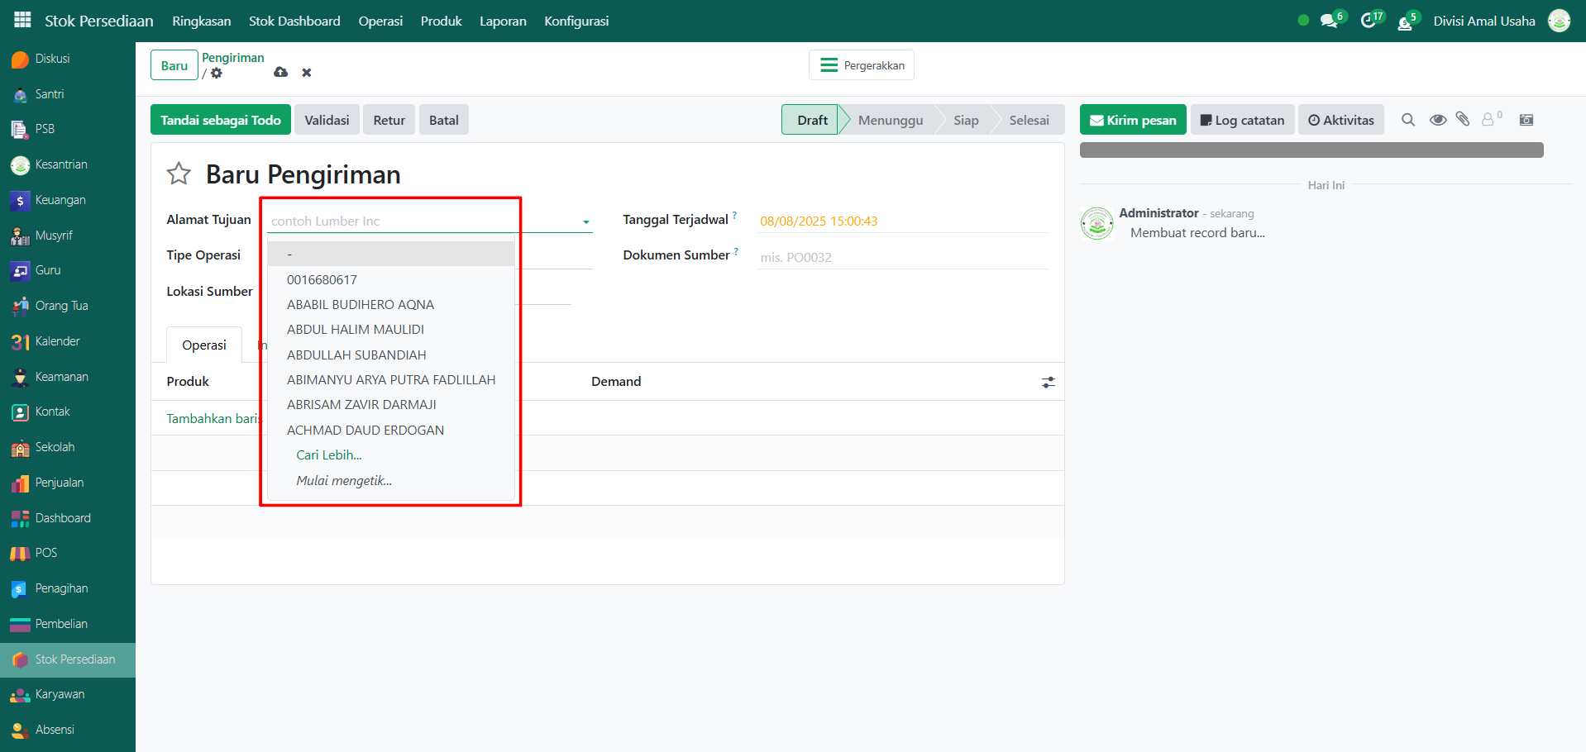Click the paperclip attachment icon
Screen dimensions: 1586x752
click(x=1463, y=120)
